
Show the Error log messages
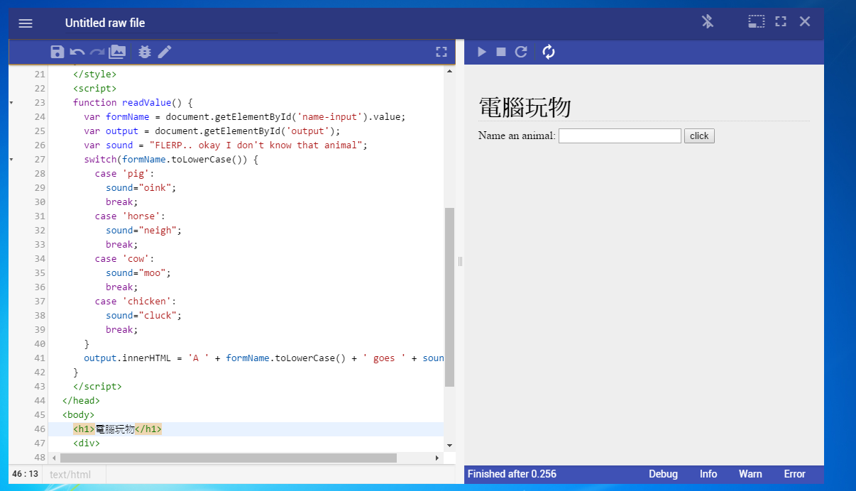point(794,473)
